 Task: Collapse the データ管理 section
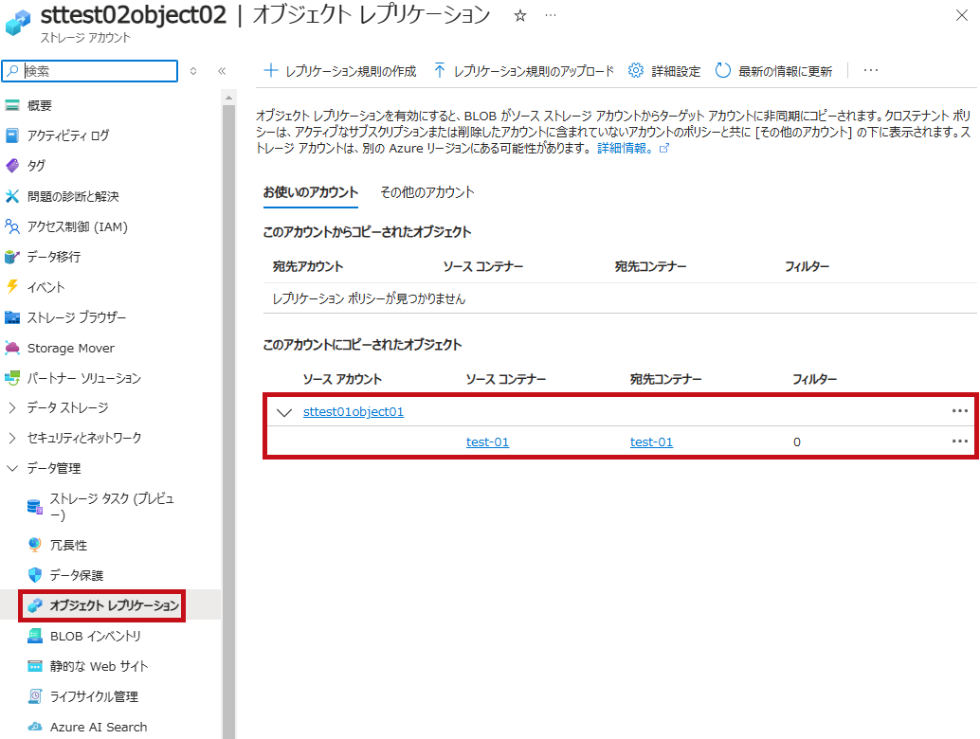tap(12, 468)
